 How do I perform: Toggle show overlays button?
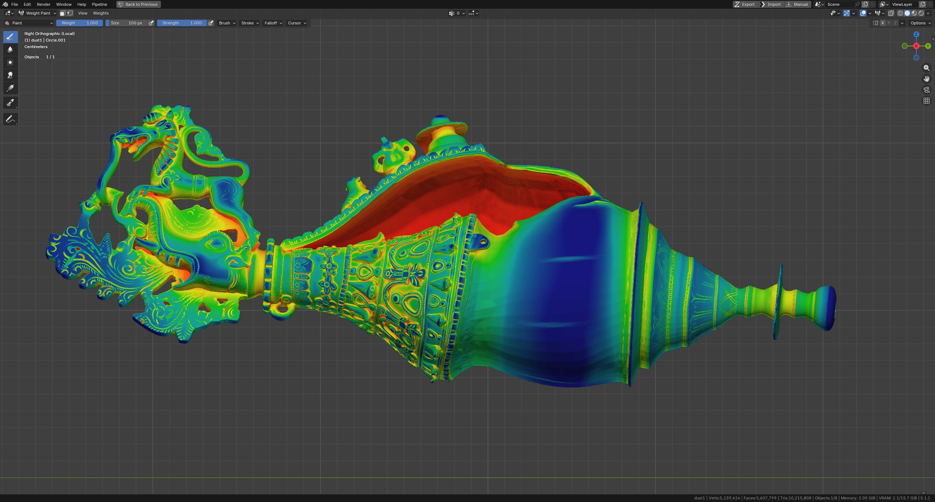click(863, 13)
